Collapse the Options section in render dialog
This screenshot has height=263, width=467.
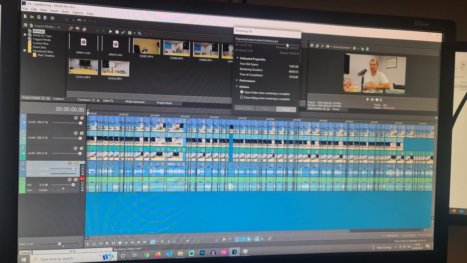tap(237, 86)
